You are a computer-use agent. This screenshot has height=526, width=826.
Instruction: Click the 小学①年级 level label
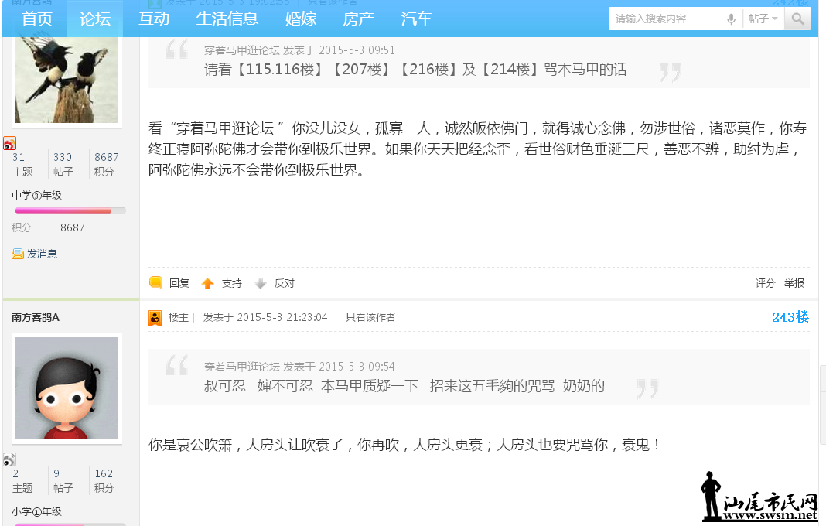(37, 512)
